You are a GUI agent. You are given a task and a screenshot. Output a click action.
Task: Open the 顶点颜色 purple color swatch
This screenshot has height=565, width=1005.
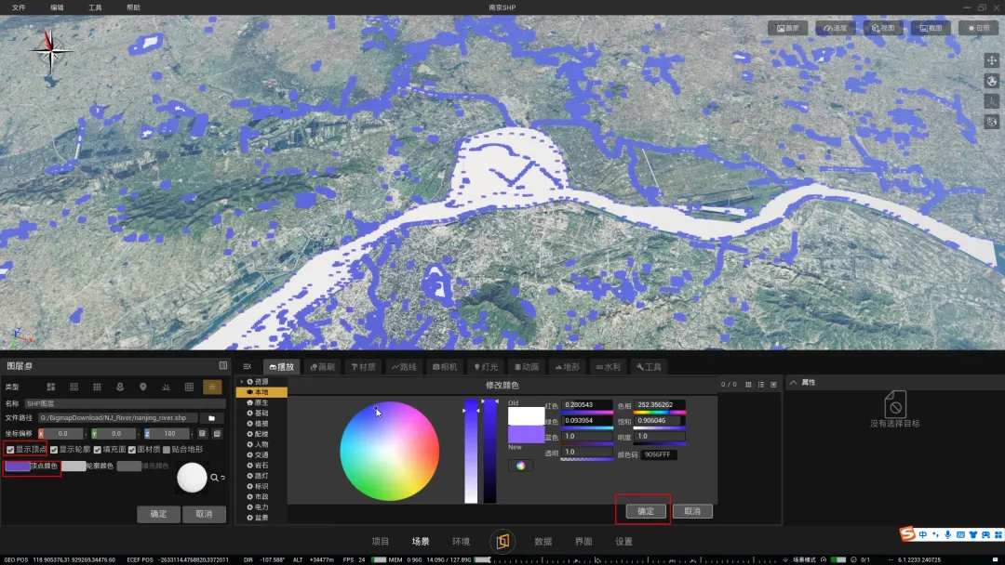point(18,466)
